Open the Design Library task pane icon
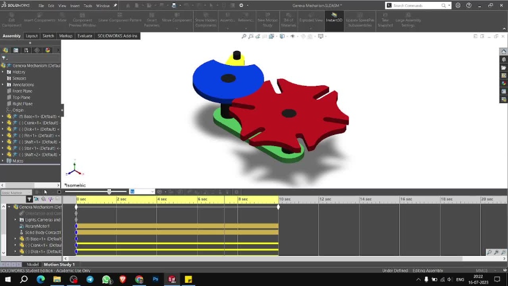The width and height of the screenshot is (508, 286). (503, 60)
